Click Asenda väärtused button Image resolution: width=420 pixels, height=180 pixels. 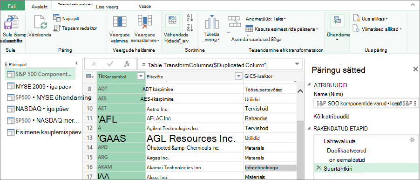[257, 39]
